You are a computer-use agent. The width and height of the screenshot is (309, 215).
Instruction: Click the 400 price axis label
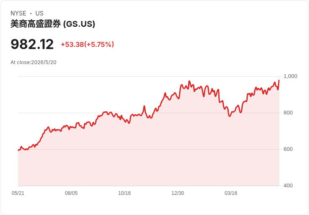click(x=288, y=186)
